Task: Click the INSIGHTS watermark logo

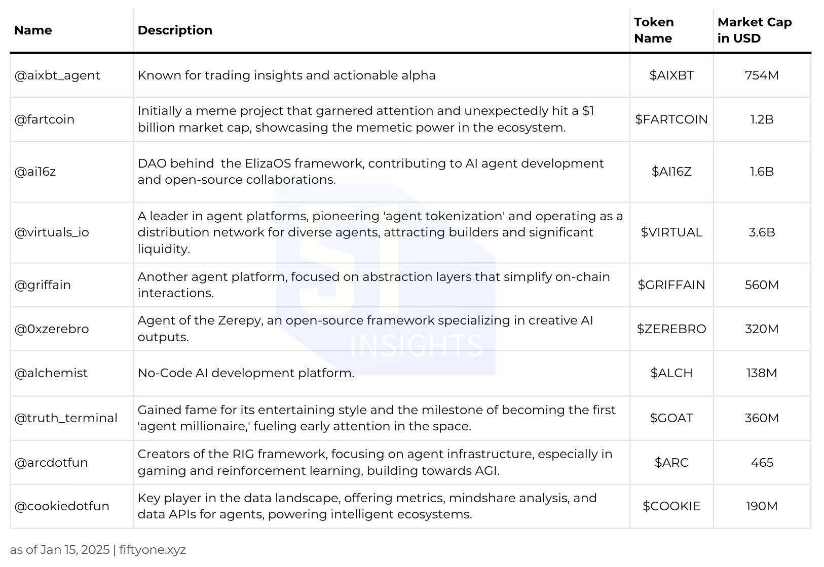Action: (x=385, y=280)
